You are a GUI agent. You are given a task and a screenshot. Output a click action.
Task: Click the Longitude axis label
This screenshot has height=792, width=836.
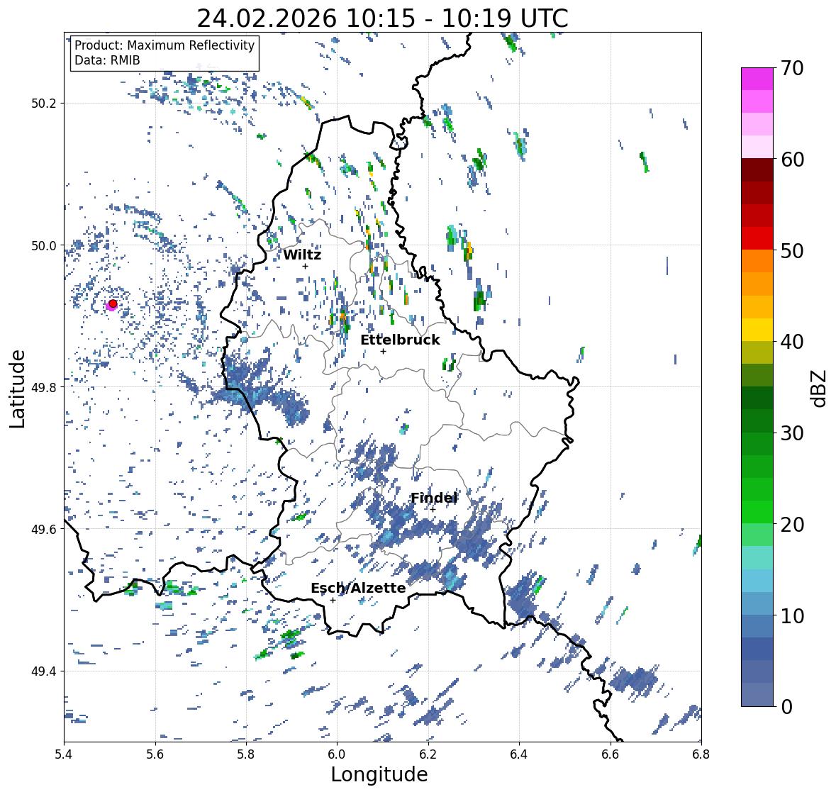click(379, 774)
